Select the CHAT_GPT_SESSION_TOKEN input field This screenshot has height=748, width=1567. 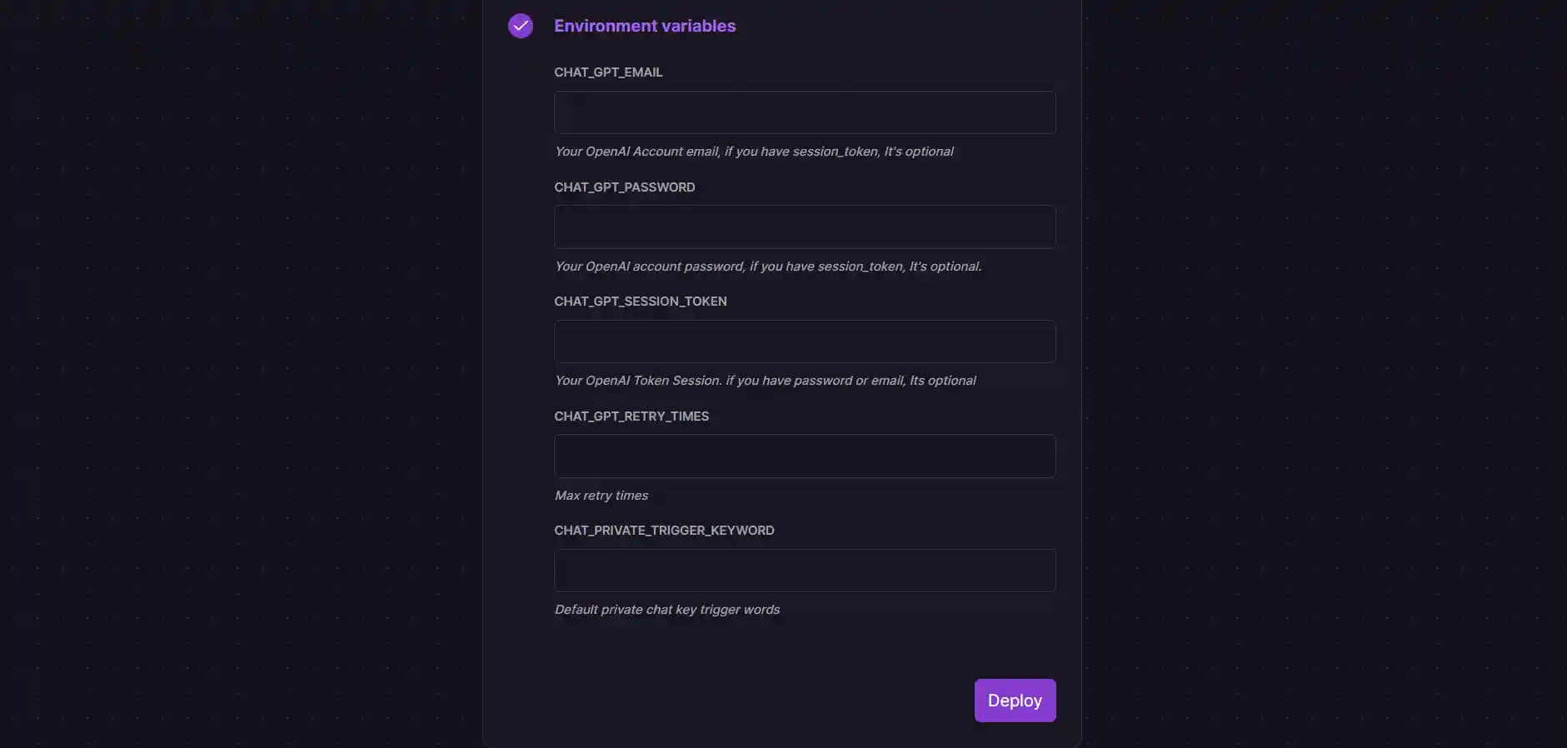(805, 342)
